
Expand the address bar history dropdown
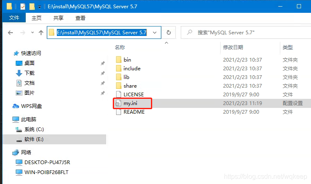(155, 32)
